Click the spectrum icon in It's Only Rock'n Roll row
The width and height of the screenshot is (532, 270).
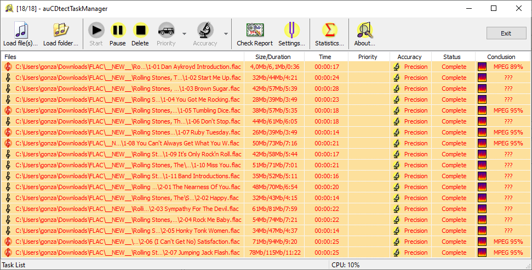(482, 154)
